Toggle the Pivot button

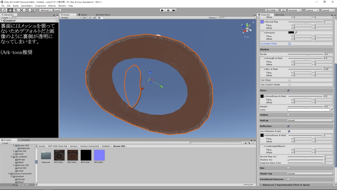(x=45, y=10)
